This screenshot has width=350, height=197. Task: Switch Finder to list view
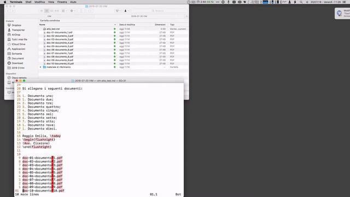46,11
